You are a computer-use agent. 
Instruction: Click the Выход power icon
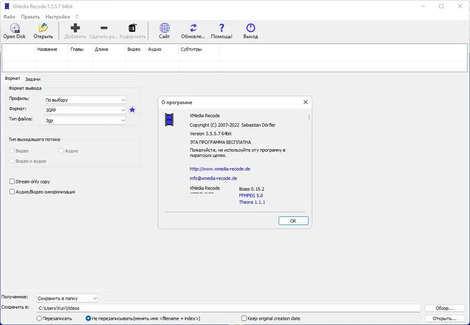[x=251, y=28]
